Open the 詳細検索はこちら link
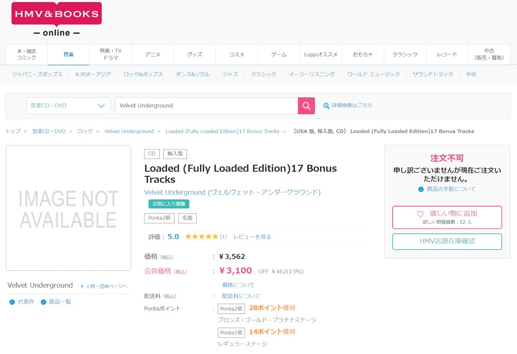The image size is (517, 354). [352, 106]
